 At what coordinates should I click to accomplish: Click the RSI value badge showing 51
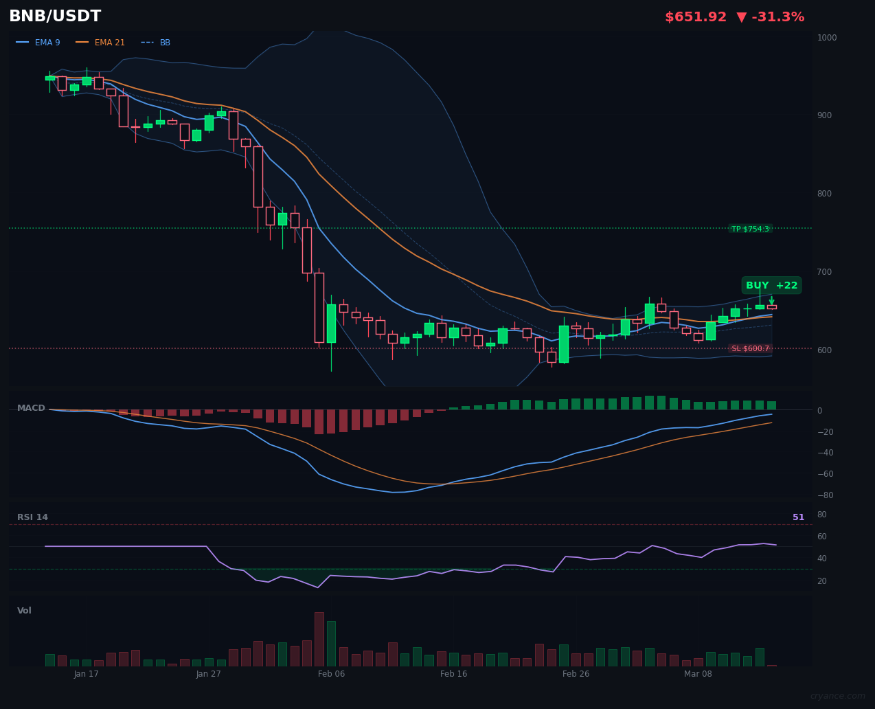[797, 517]
